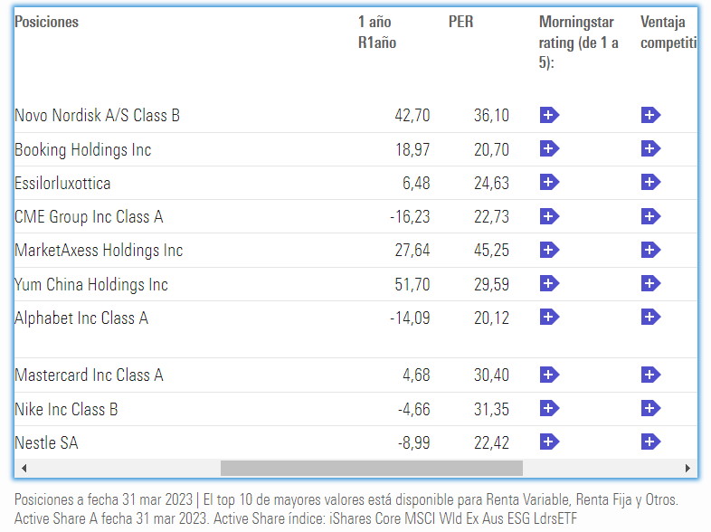This screenshot has width=711, height=532.
Task: Open Ventaja competitiva plus icon for Essilorluxottica
Action: click(x=650, y=183)
